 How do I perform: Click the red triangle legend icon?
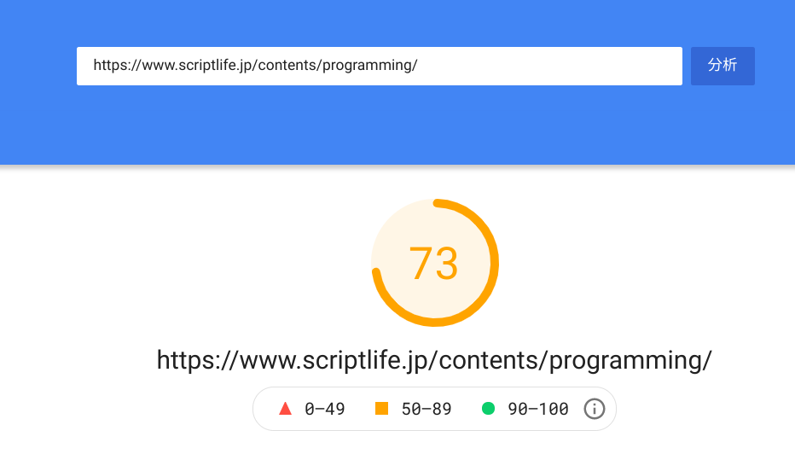coord(286,409)
